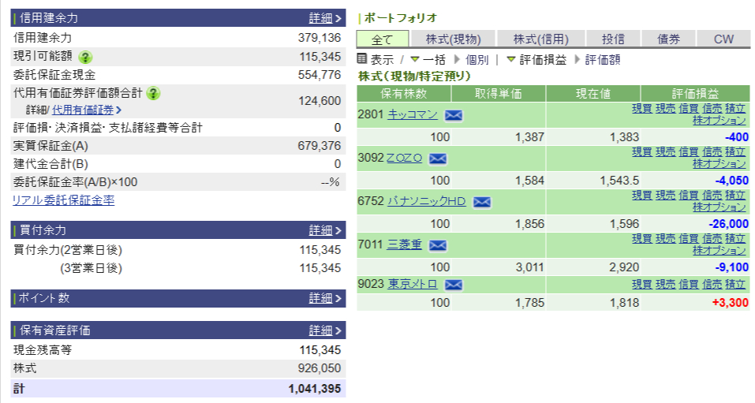The image size is (755, 403).
Task: Click 現売 link for キッコマン
Action: tap(666, 108)
